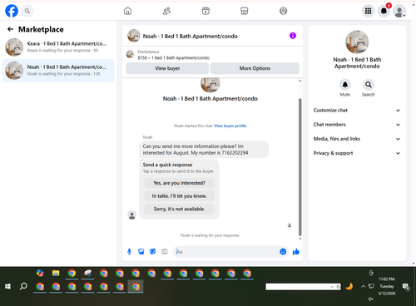Open the Keara apartment conversation
Image resolution: width=416 pixels, height=306 pixels.
coord(58,47)
